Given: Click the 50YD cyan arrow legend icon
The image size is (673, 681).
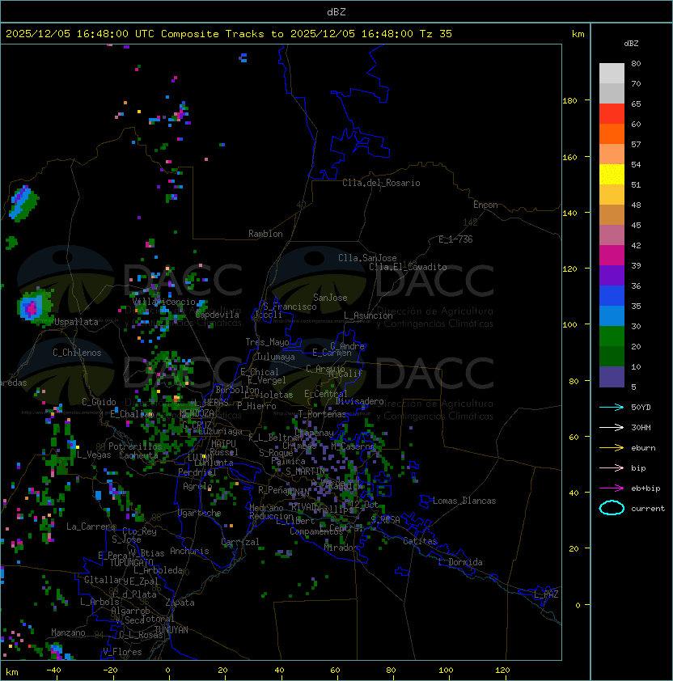Looking at the screenshot, I should coord(612,407).
